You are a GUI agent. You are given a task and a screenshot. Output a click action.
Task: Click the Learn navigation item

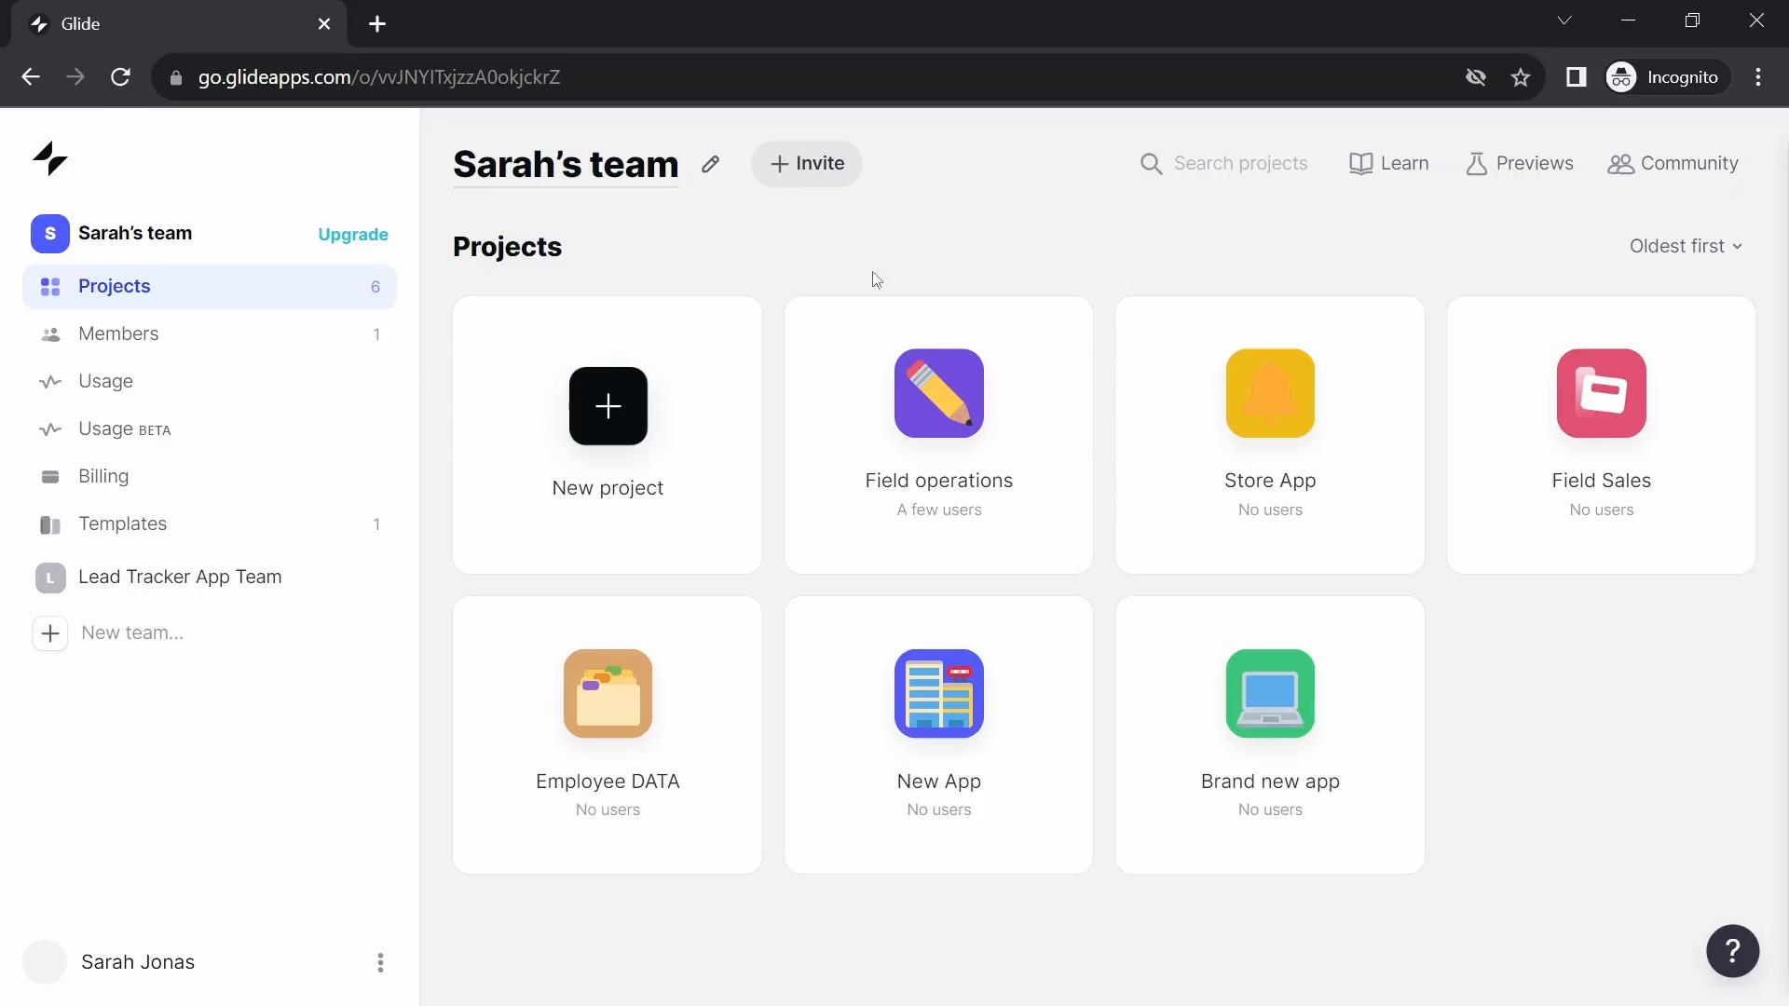[1388, 162]
